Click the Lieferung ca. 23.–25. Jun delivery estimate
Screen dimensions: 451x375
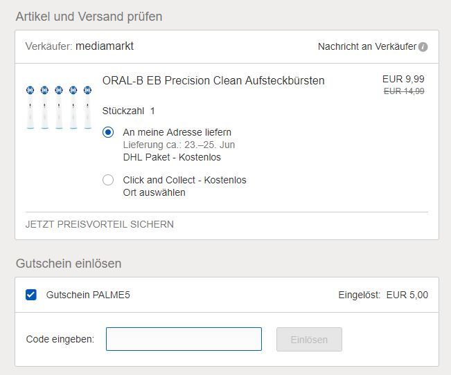click(x=179, y=145)
